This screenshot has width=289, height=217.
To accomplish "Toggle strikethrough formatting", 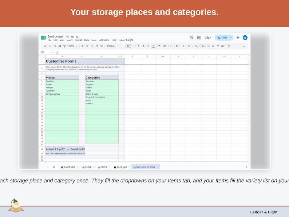I will point(148,46).
